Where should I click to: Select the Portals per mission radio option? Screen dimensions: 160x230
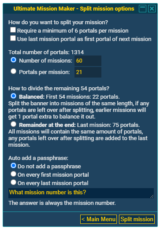point(14,71)
